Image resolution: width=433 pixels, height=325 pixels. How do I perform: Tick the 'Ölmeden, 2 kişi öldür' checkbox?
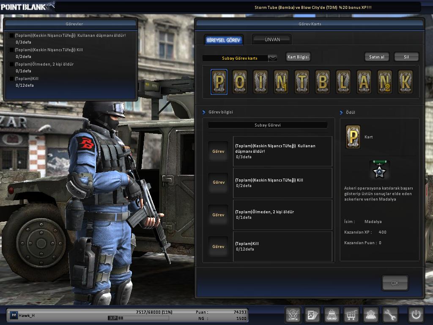11,64
